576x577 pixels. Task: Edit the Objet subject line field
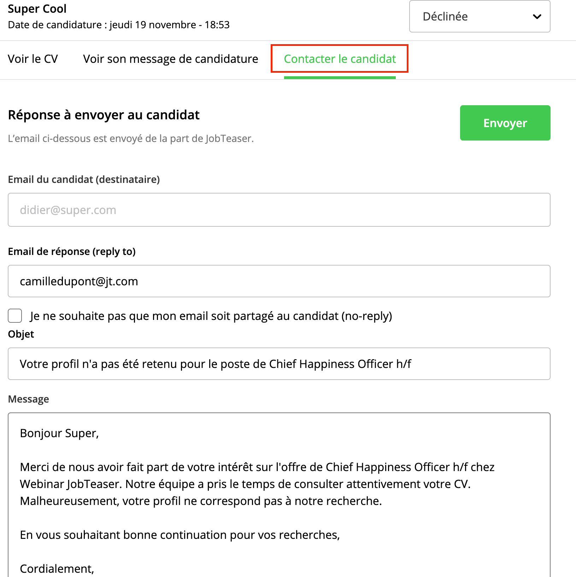279,364
